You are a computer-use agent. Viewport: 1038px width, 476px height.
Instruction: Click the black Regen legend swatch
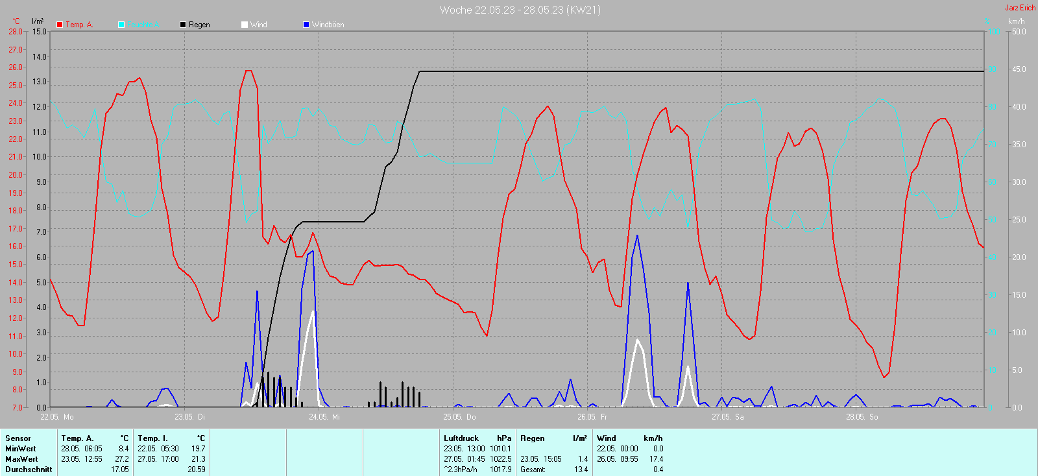click(183, 25)
